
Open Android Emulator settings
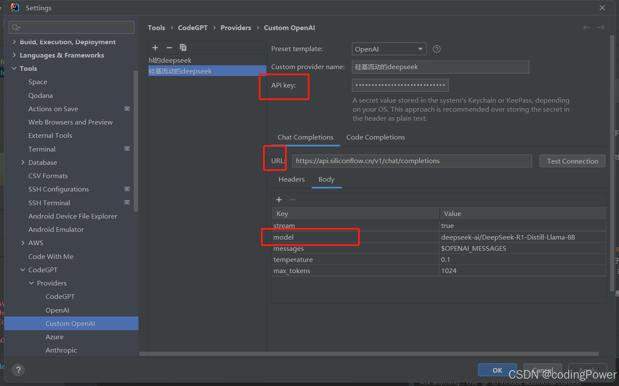click(x=56, y=229)
